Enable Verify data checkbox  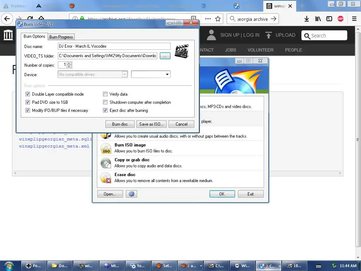(105, 94)
